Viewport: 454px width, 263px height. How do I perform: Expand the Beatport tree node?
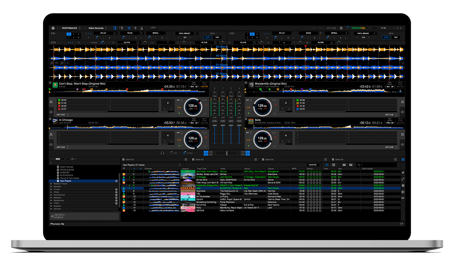click(51, 198)
